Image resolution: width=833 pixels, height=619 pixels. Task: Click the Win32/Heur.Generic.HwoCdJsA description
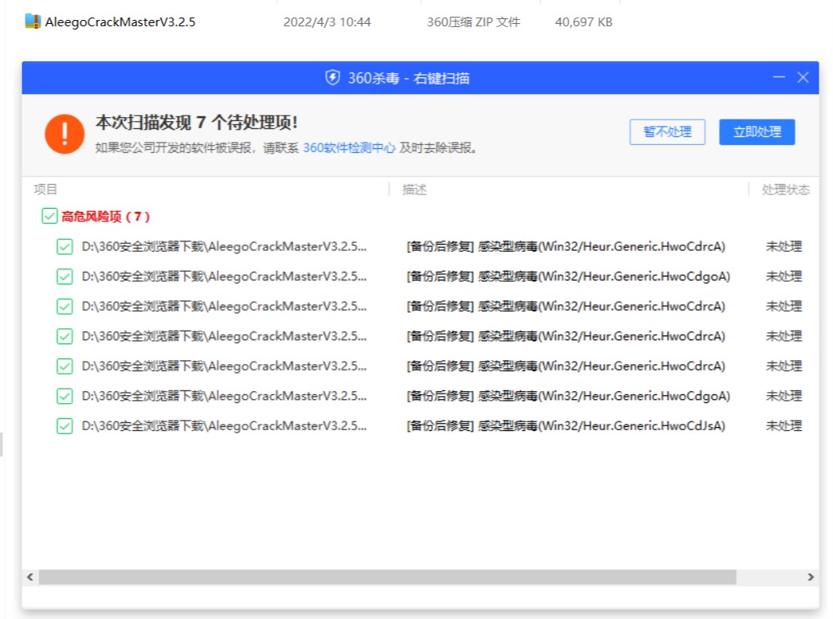[x=566, y=425]
